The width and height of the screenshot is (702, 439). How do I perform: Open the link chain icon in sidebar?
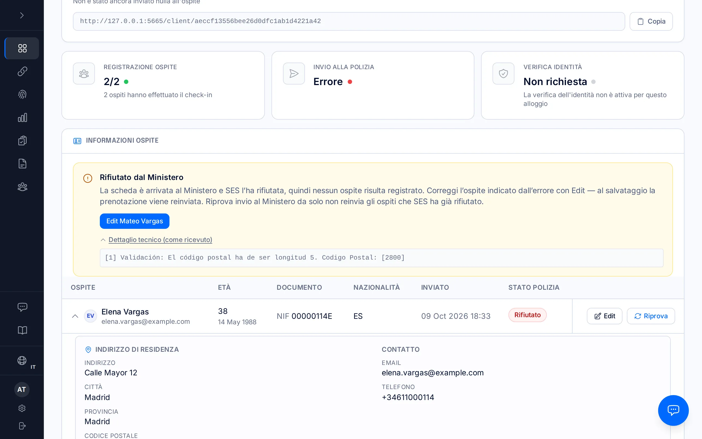click(x=22, y=71)
